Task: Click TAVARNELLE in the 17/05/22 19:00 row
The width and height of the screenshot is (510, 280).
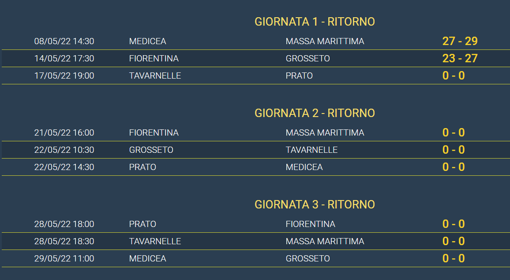Action: point(155,76)
